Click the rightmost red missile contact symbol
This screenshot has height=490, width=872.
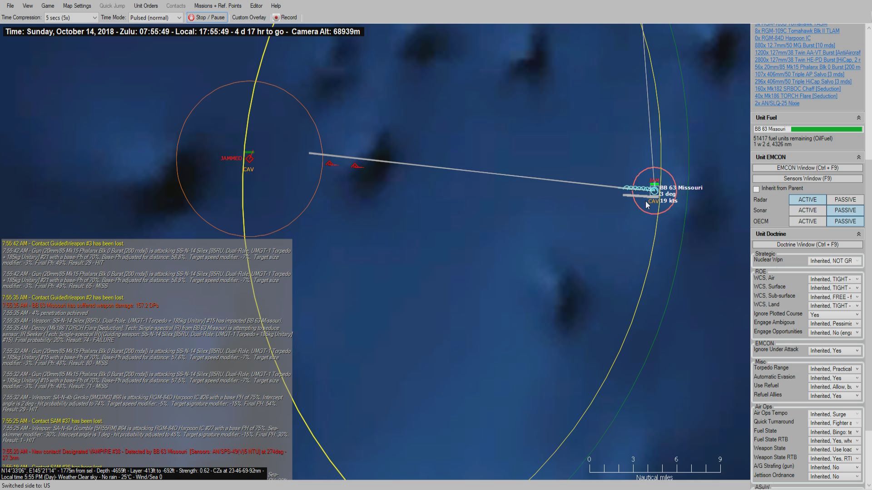pyautogui.click(x=356, y=166)
